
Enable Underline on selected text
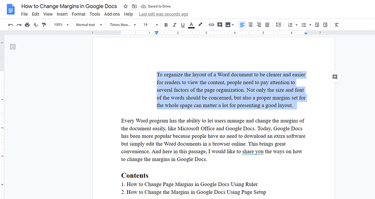(183, 25)
